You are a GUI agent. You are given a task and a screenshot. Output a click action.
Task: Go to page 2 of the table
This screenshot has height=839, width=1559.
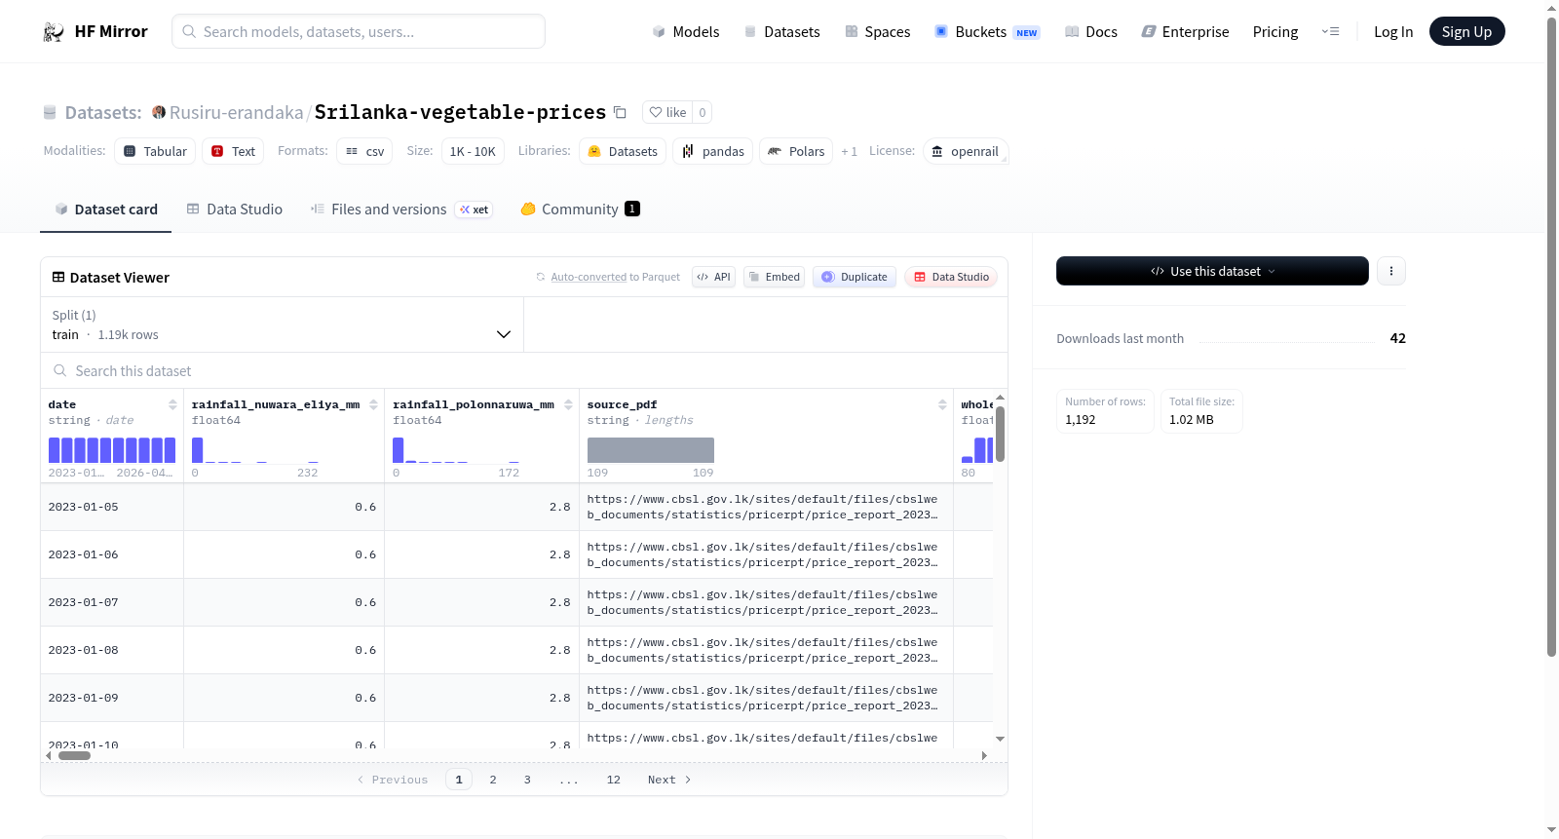493,780
